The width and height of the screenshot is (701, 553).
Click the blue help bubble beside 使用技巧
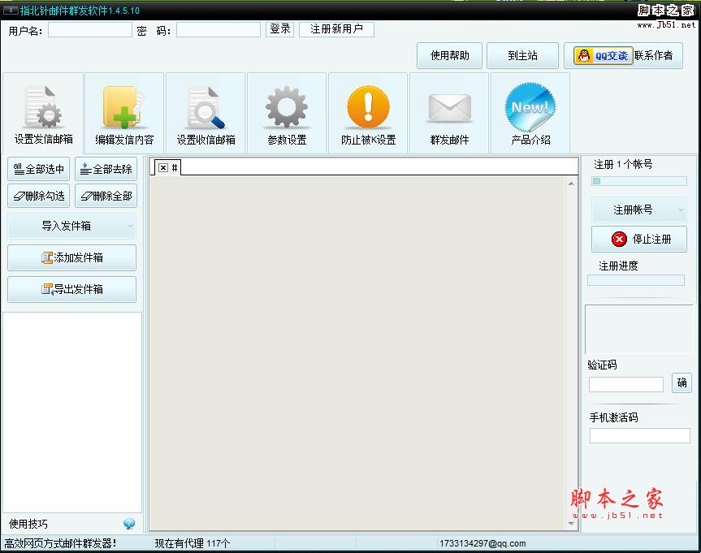click(129, 524)
